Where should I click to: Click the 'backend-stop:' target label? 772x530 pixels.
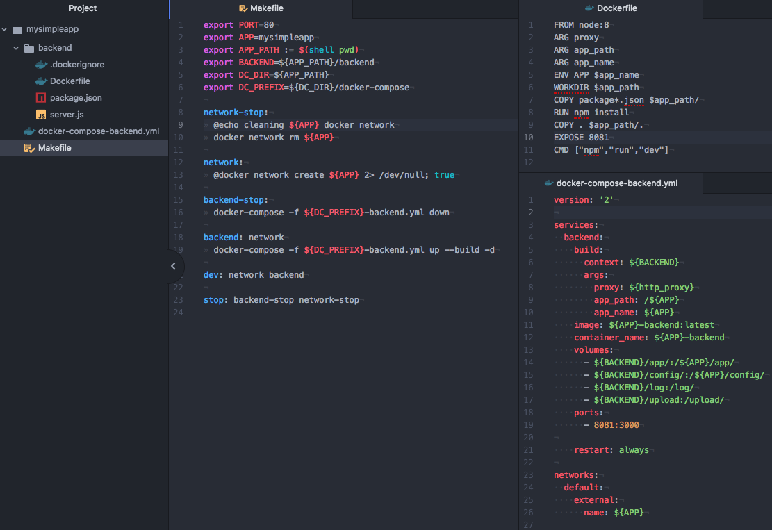(236, 200)
